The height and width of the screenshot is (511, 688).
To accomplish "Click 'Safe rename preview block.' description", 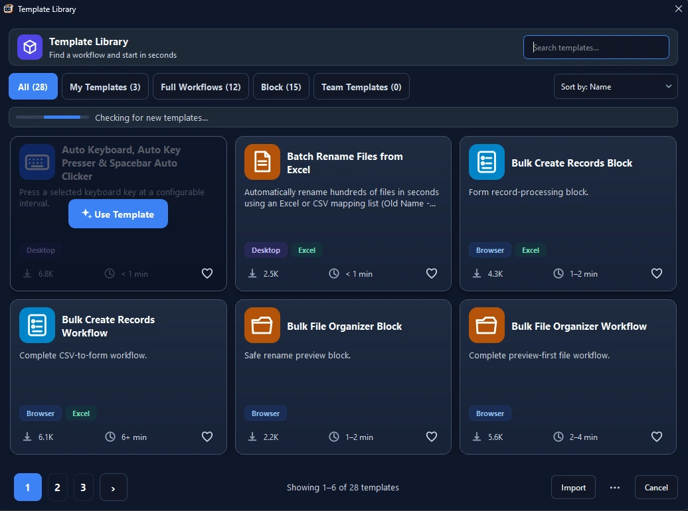I will click(x=298, y=355).
